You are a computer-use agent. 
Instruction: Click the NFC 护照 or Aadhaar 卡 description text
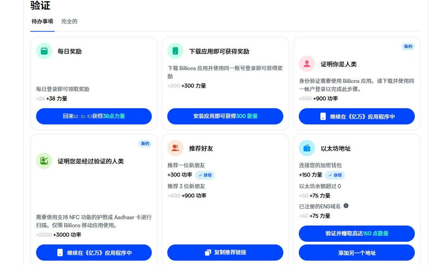(94, 221)
